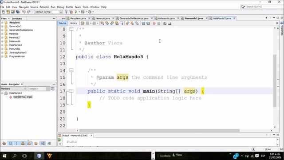Toggle Fully Qualified Names in Navigator

(36, 143)
